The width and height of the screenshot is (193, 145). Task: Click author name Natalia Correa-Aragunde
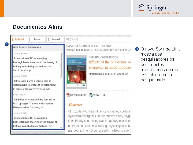click(x=38, y=89)
